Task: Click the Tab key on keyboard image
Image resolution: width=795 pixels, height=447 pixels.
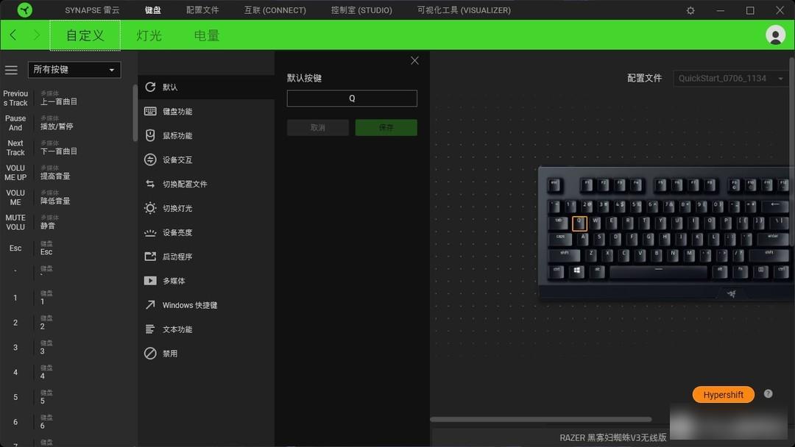Action: (x=559, y=223)
